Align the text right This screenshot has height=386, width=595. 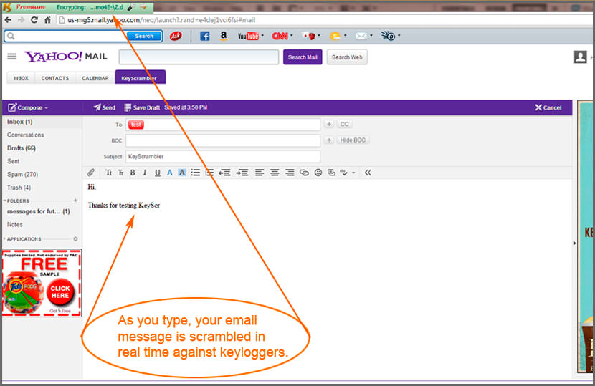click(x=290, y=173)
